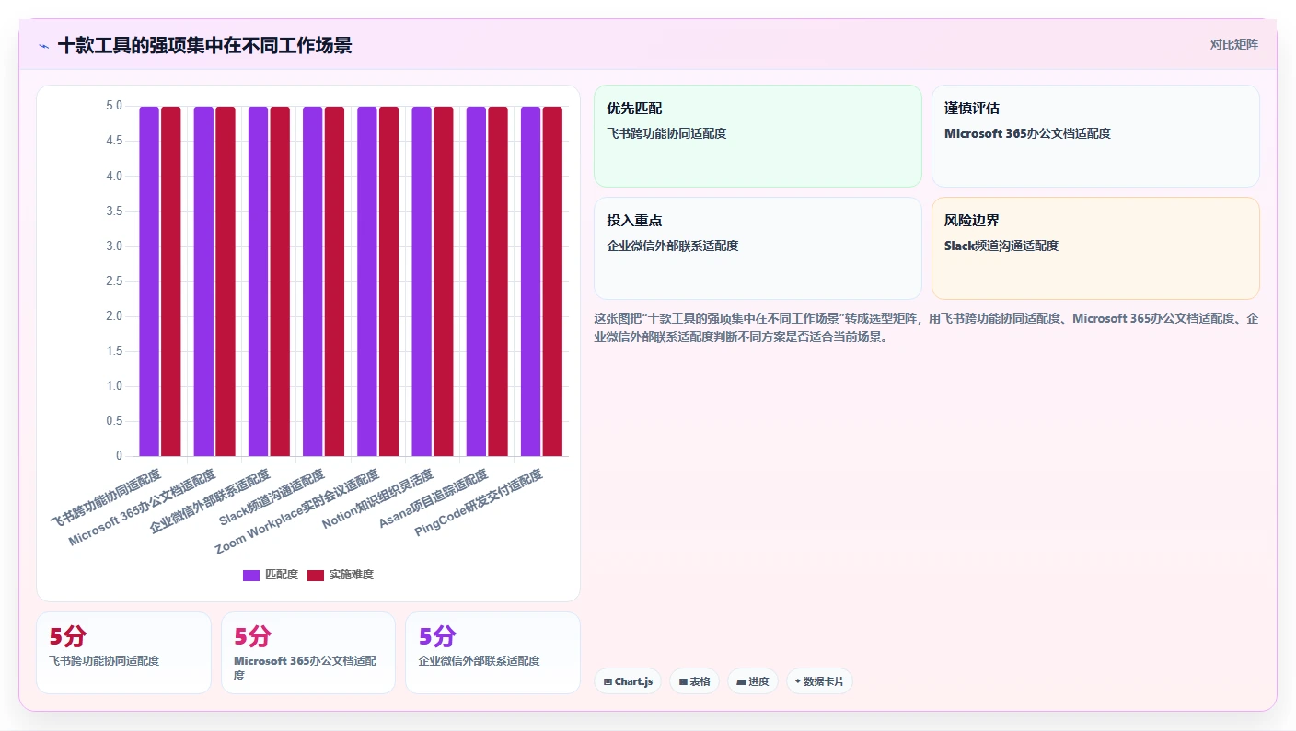Click the Microsoft 365办公文档适配度 x-axis label
The image size is (1296, 731).
pyautogui.click(x=142, y=508)
